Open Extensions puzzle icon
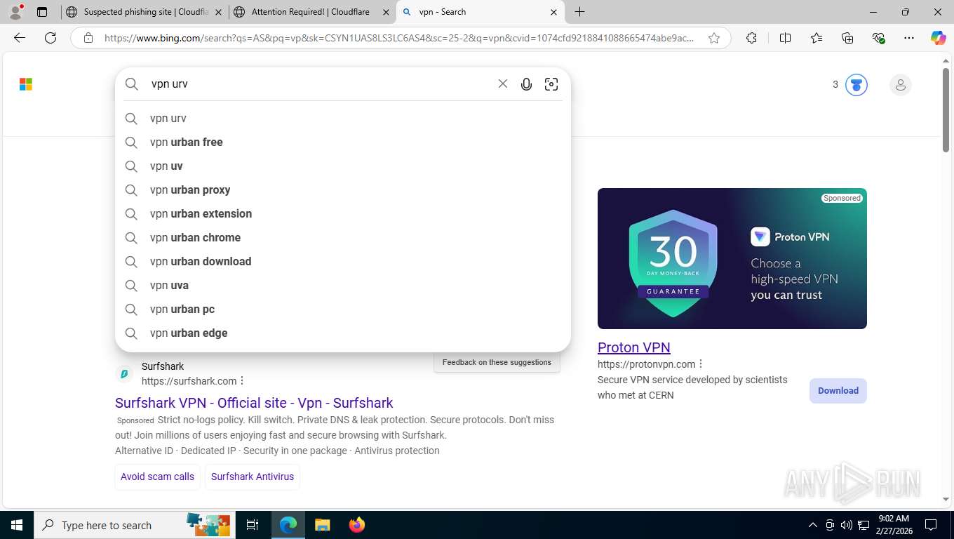Viewport: 954px width, 539px height. [751, 38]
